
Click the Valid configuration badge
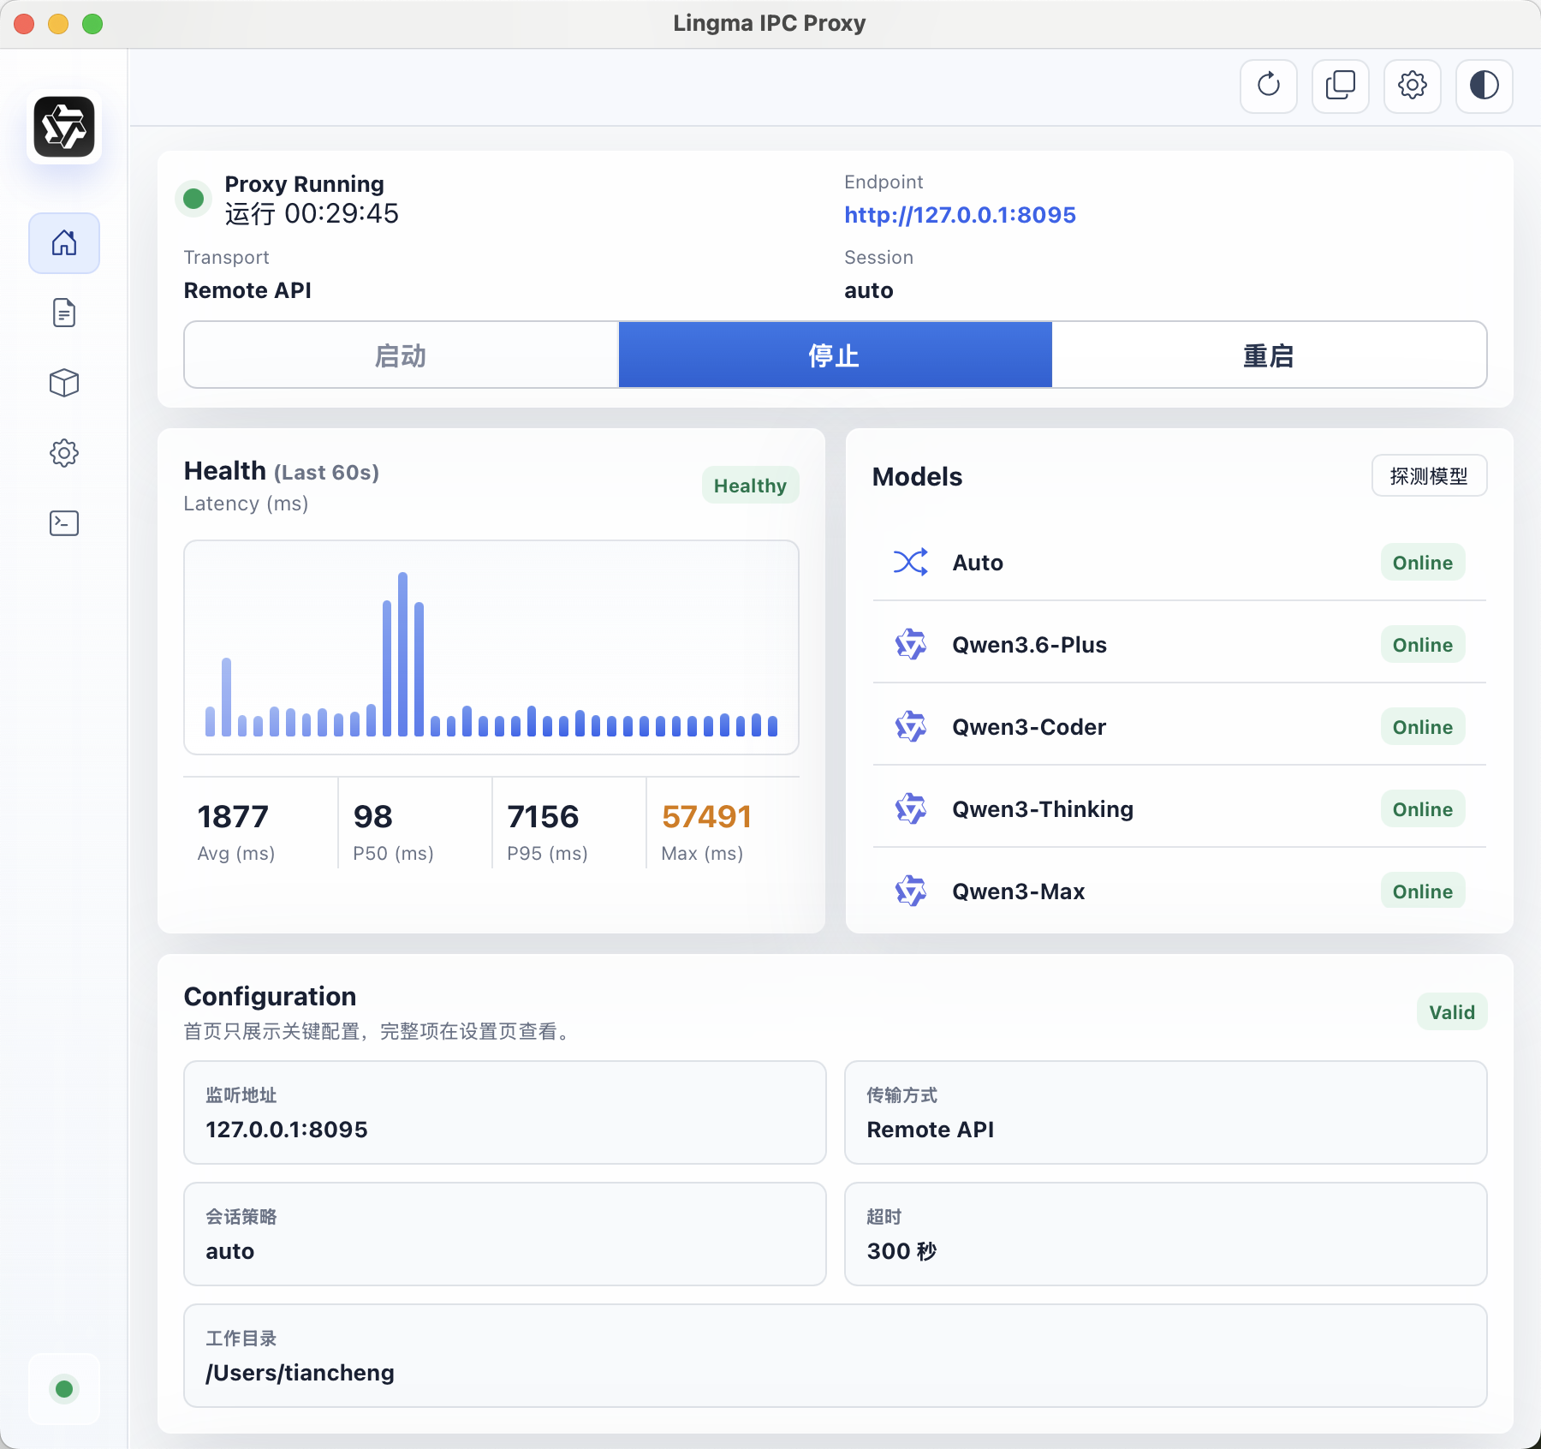click(x=1452, y=1012)
